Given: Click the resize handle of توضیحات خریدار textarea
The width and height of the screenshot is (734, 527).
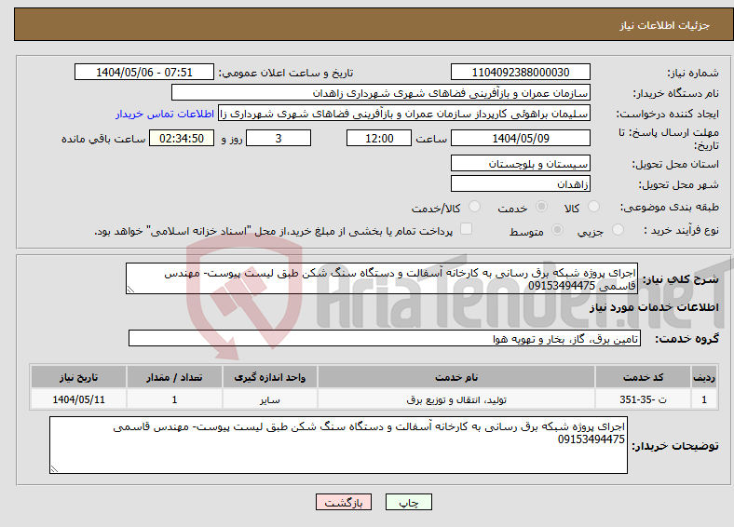Looking at the screenshot, I should tap(54, 469).
